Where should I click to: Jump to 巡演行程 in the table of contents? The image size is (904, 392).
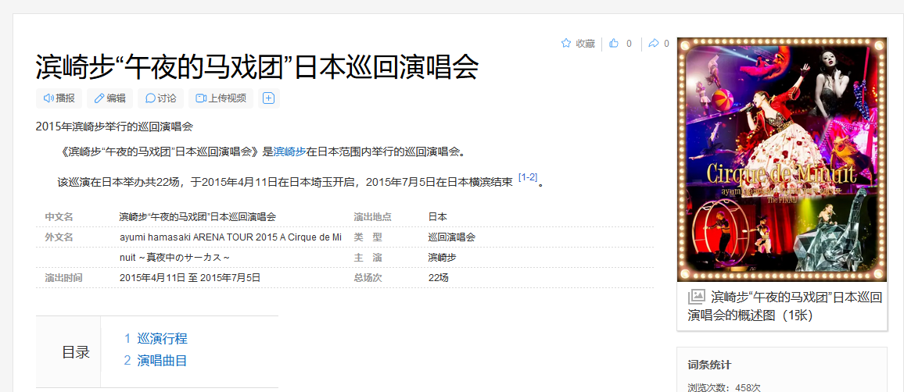point(162,338)
